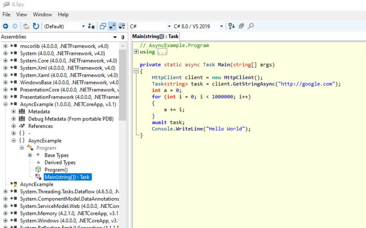Expand the collapsed using block in code
The width and height of the screenshot is (366, 228).
pos(136,52)
